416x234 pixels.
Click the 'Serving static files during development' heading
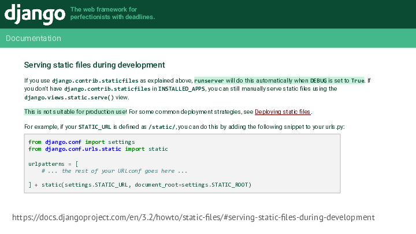[x=94, y=65]
